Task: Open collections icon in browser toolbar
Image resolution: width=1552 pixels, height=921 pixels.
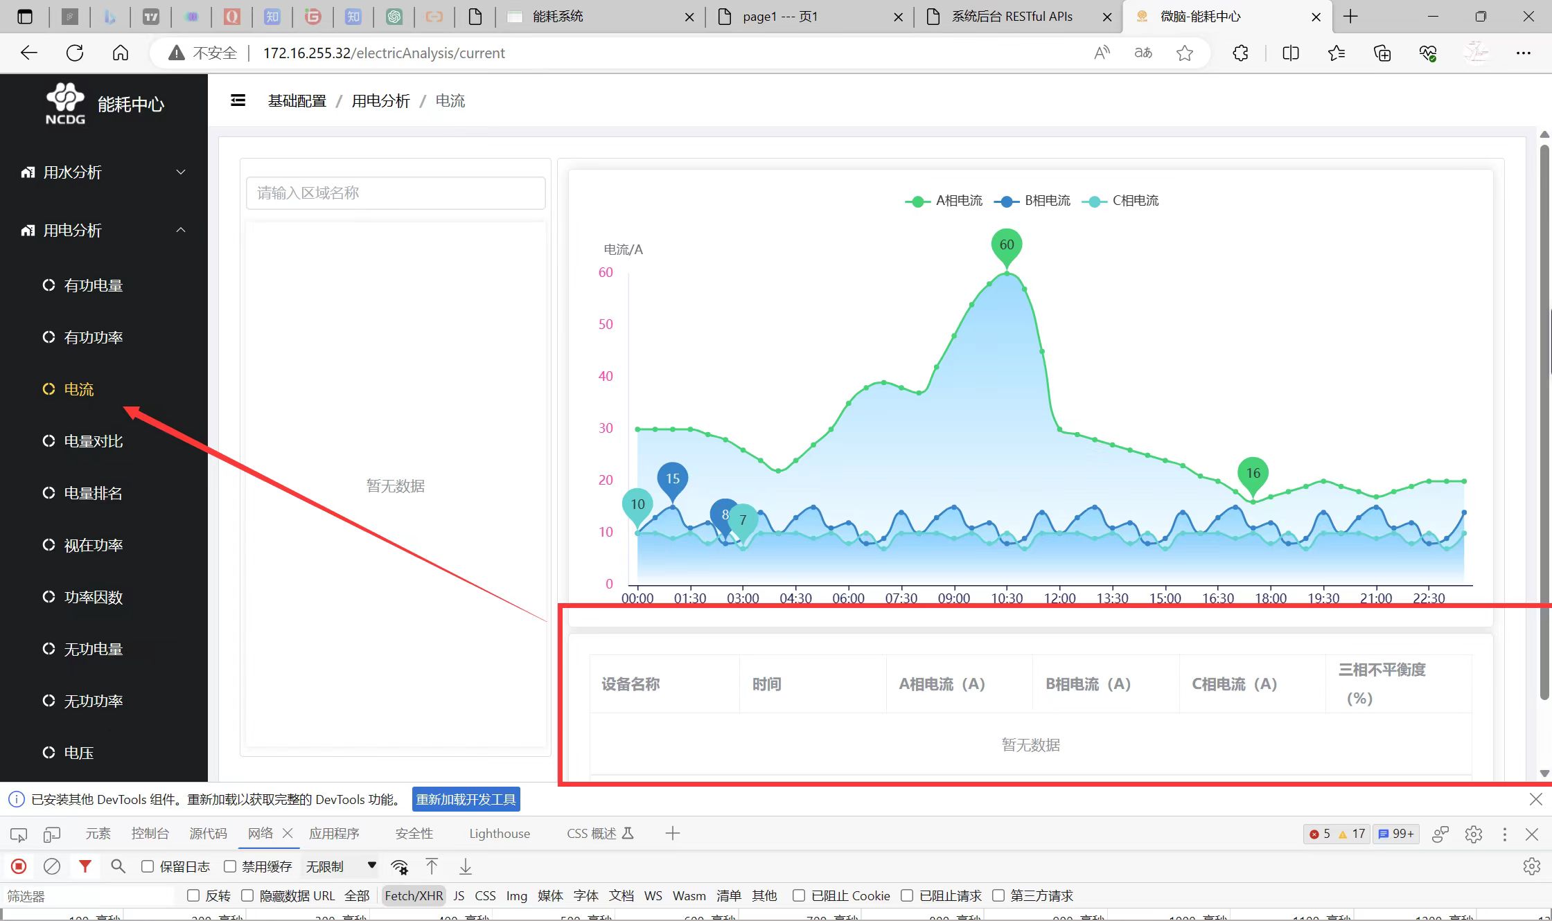Action: tap(1382, 53)
